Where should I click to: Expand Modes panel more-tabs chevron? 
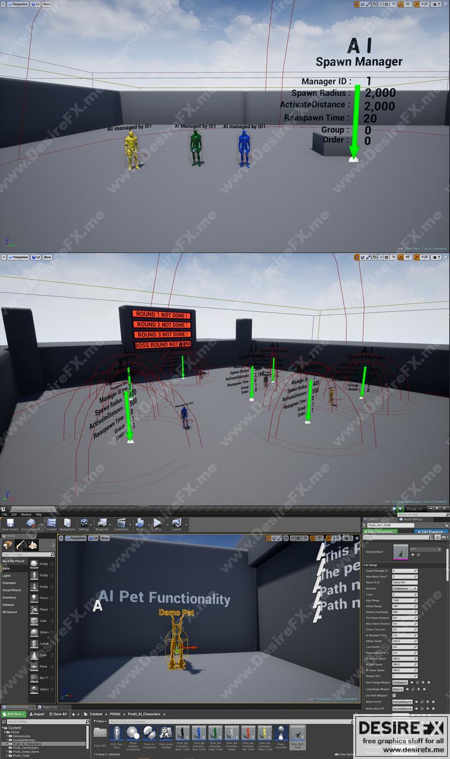pyautogui.click(x=53, y=545)
